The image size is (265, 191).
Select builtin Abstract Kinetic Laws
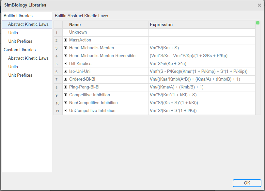pos(28,24)
